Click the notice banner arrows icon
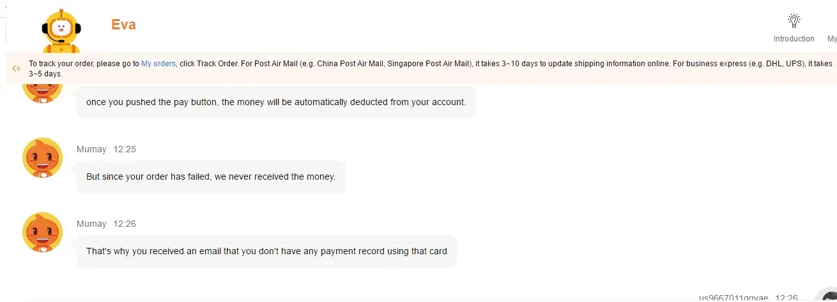Image resolution: width=837 pixels, height=302 pixels. 17,68
